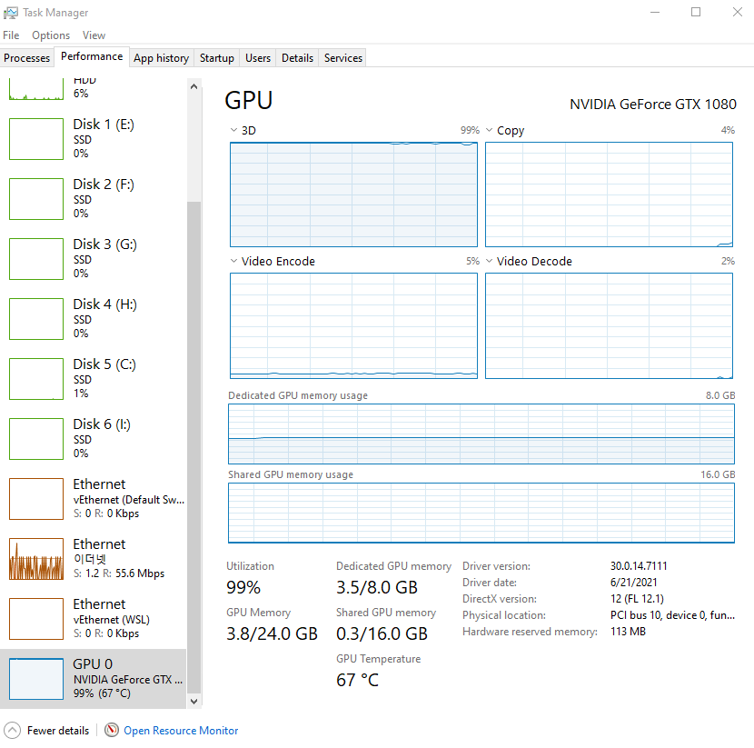
Task: Select GPU 0 in the sidebar
Action: click(x=94, y=679)
